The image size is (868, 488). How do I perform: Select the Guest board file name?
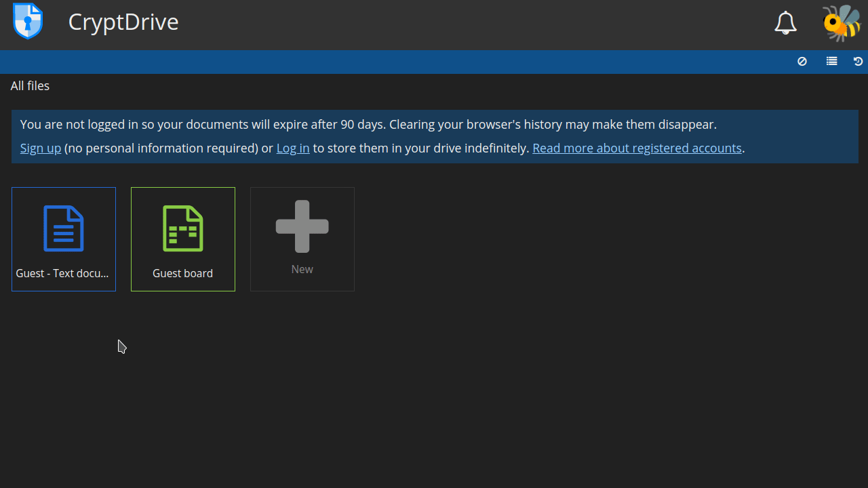tap(182, 273)
